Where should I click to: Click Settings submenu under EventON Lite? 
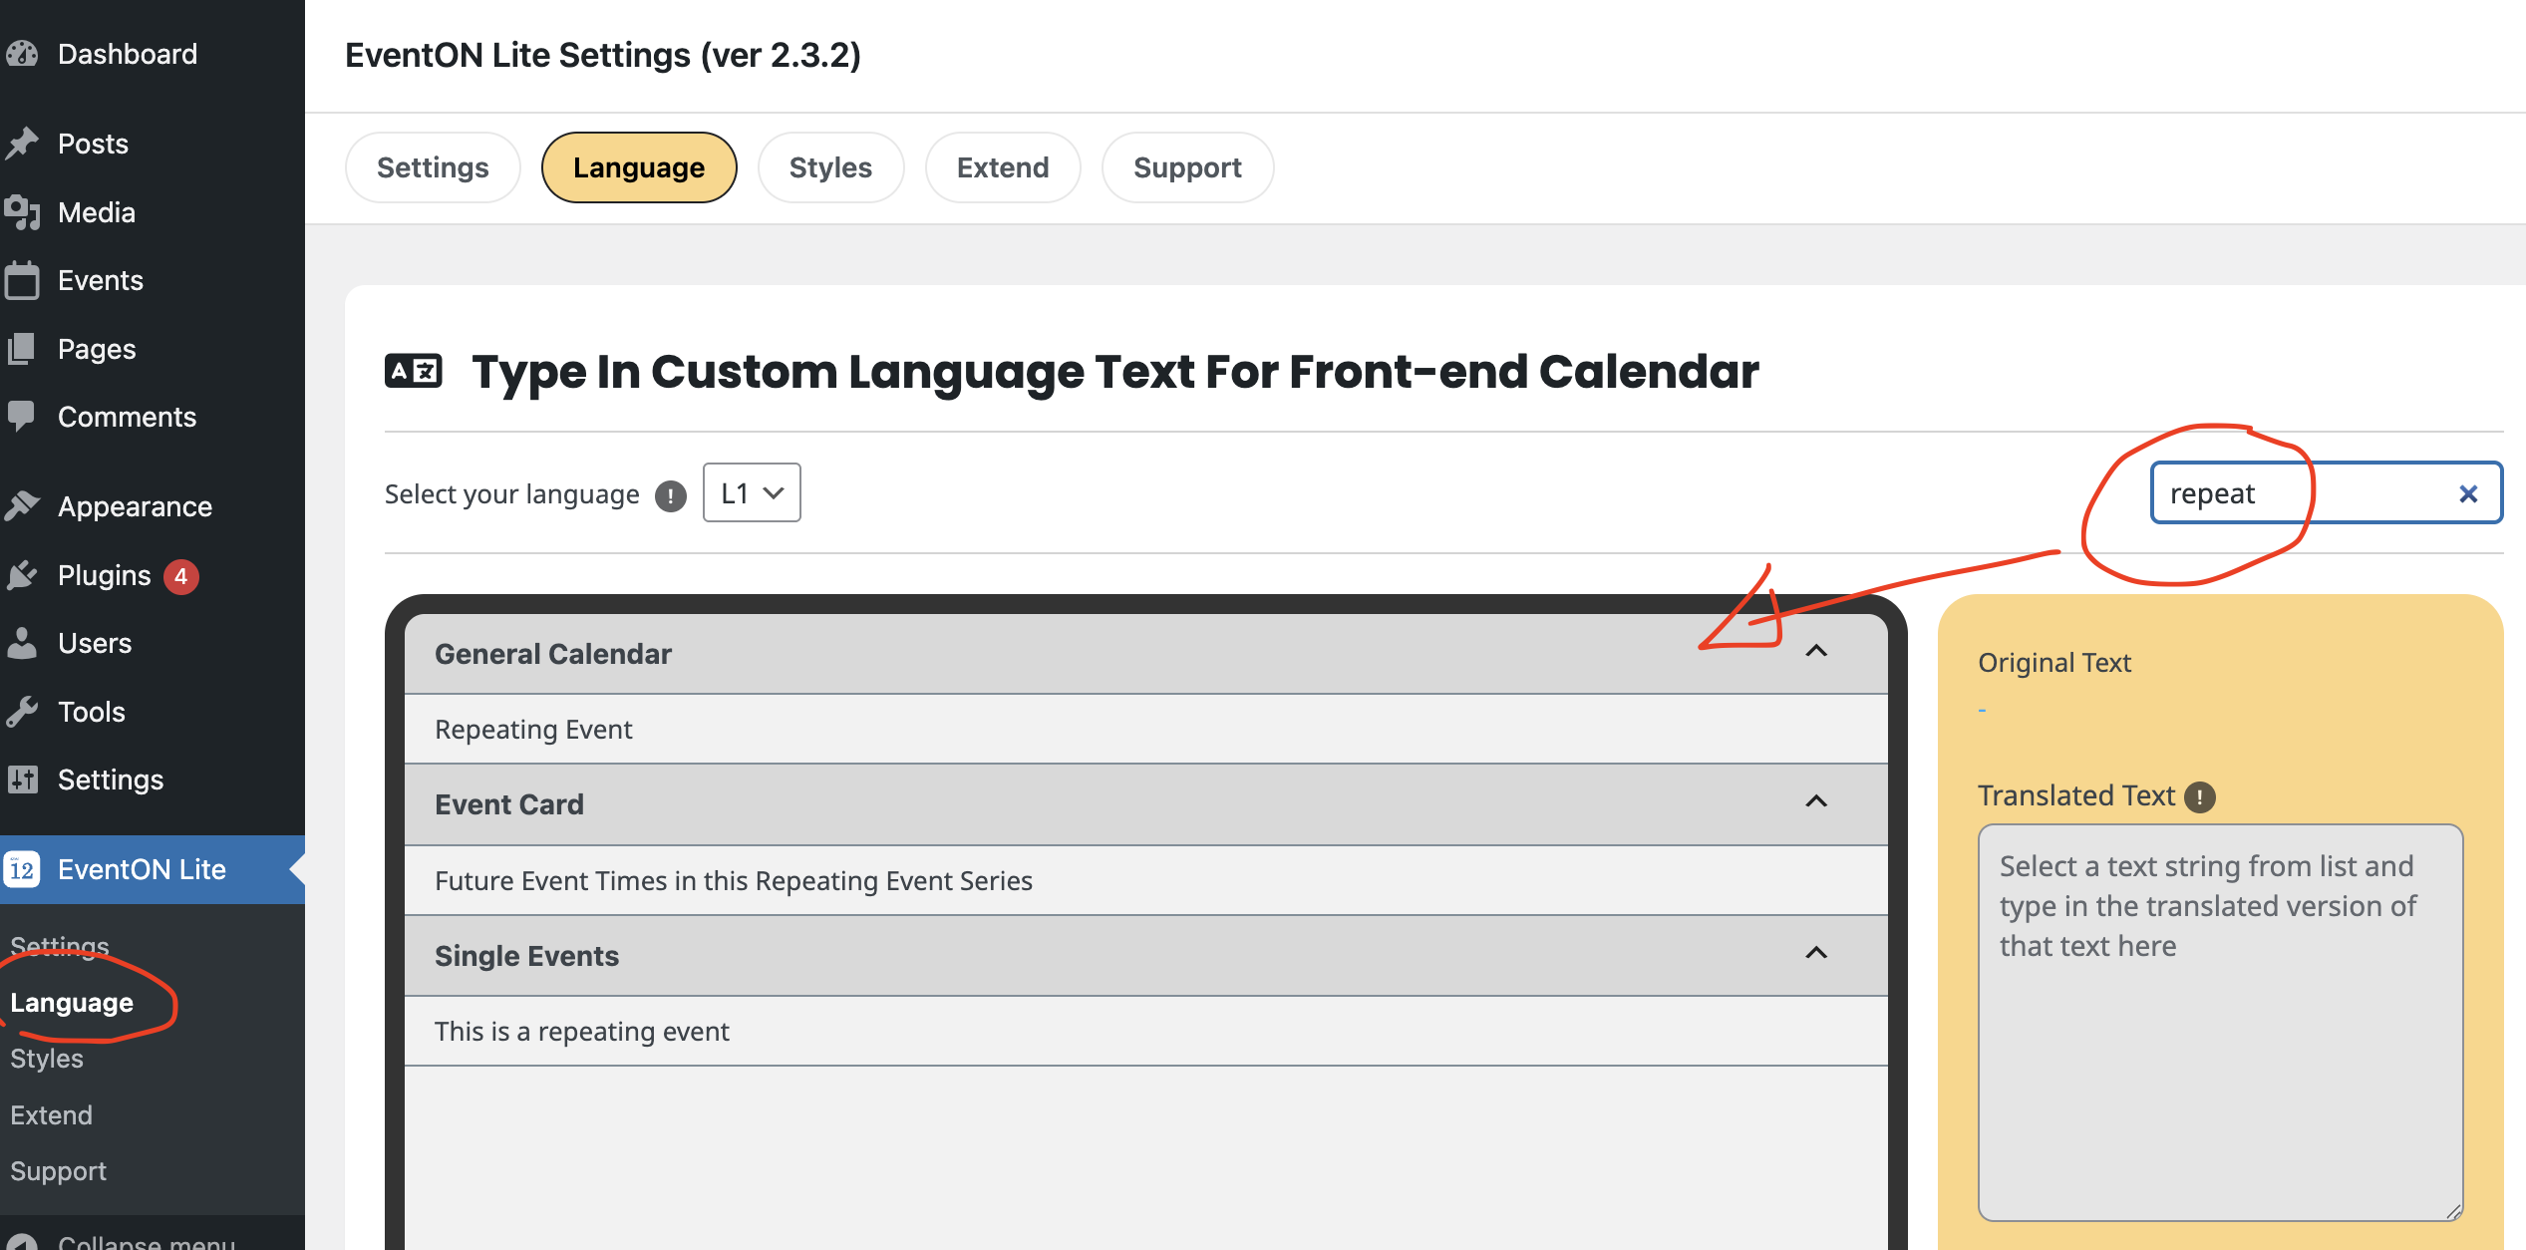click(60, 945)
